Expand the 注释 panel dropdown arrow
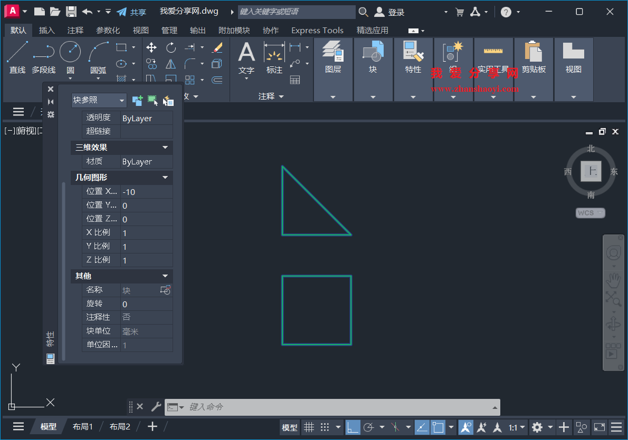Viewport: 628px width, 440px height. click(281, 96)
